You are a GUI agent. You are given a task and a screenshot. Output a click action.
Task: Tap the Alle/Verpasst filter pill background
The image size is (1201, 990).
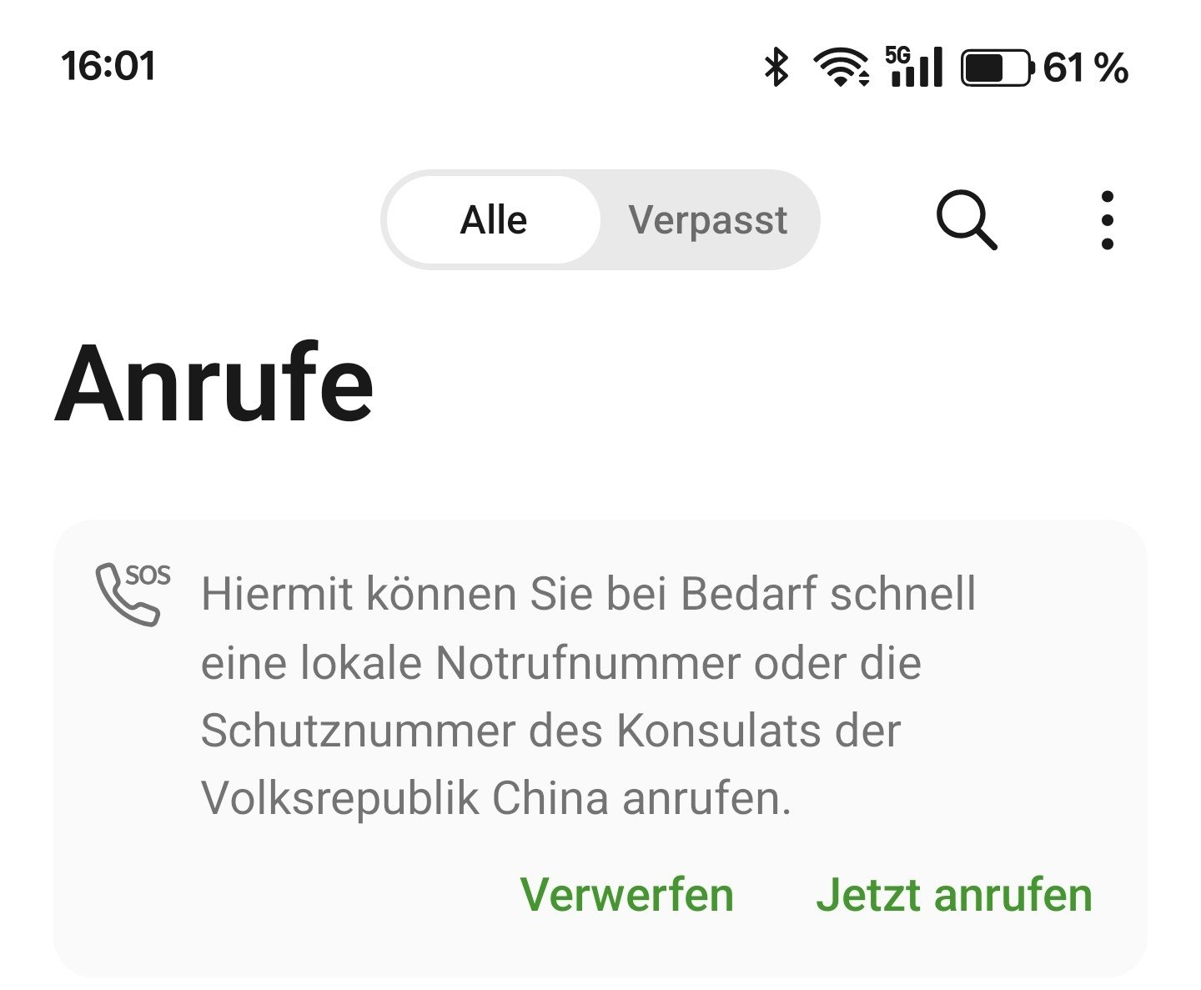pyautogui.click(x=600, y=220)
